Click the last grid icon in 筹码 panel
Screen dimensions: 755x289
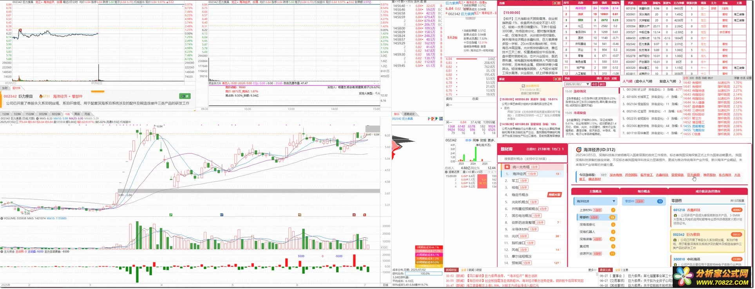[x=441, y=119]
